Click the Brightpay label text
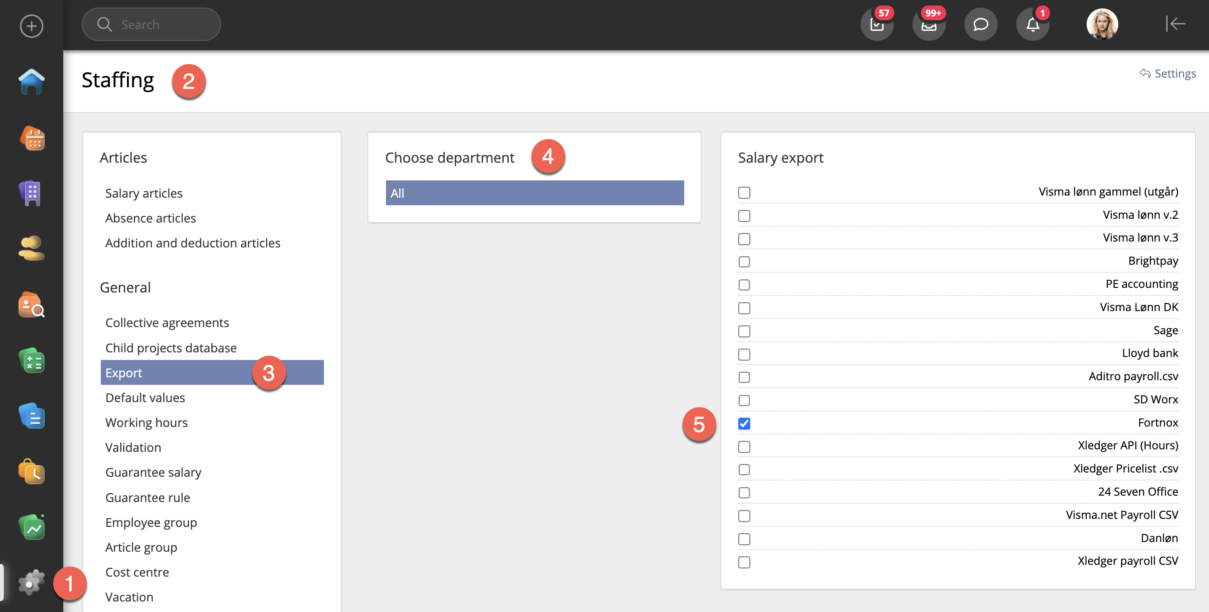This screenshot has width=1209, height=612. (x=1153, y=261)
